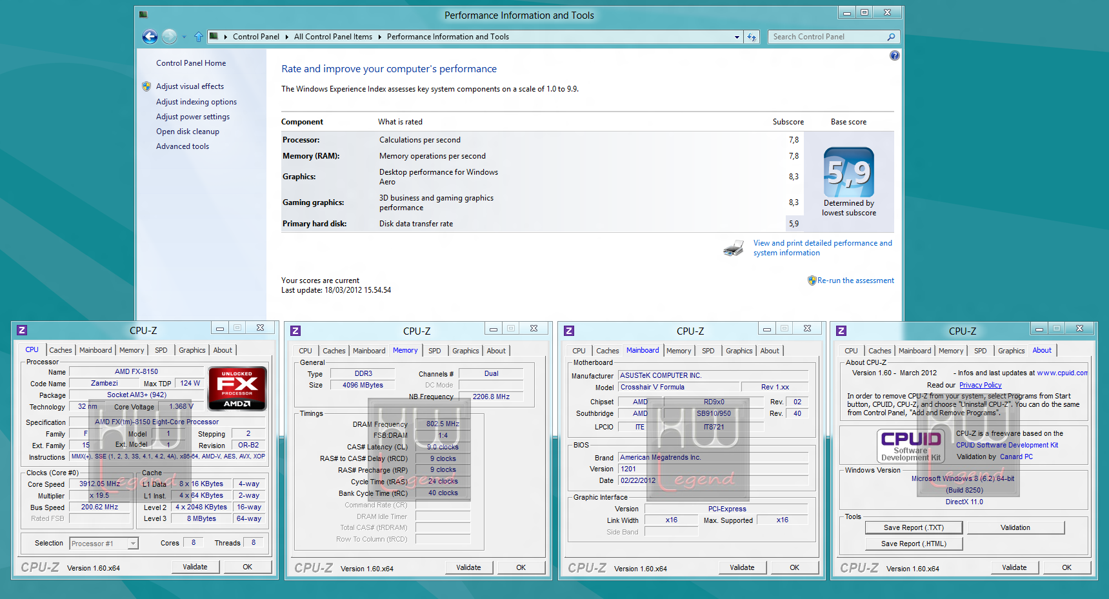Click the AMD FX processor logo
The height and width of the screenshot is (599, 1109).
(x=237, y=388)
